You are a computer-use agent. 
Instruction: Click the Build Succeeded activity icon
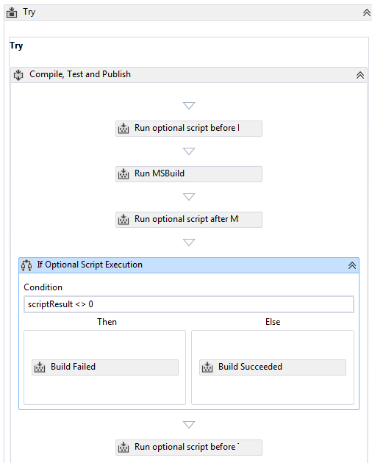(207, 367)
